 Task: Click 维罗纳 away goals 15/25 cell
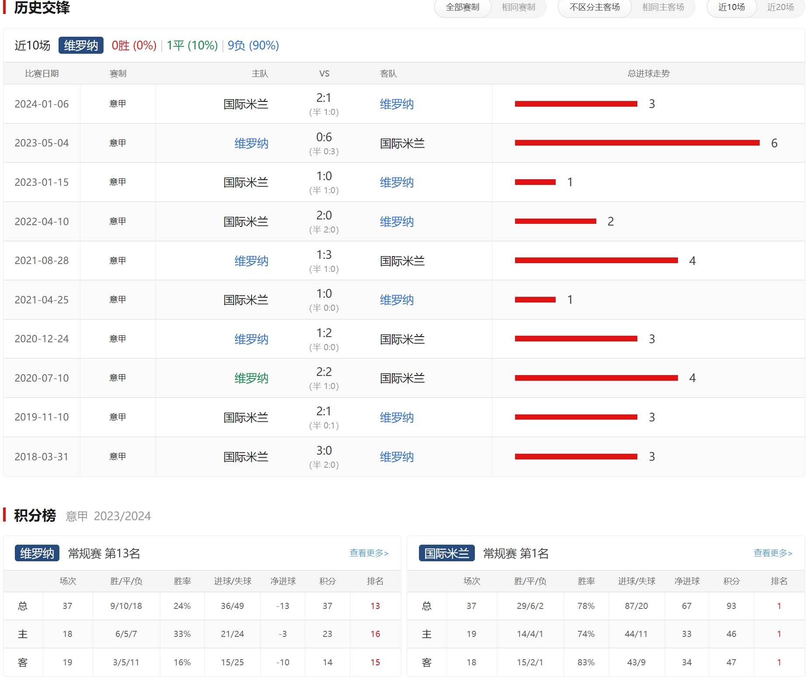pos(232,662)
